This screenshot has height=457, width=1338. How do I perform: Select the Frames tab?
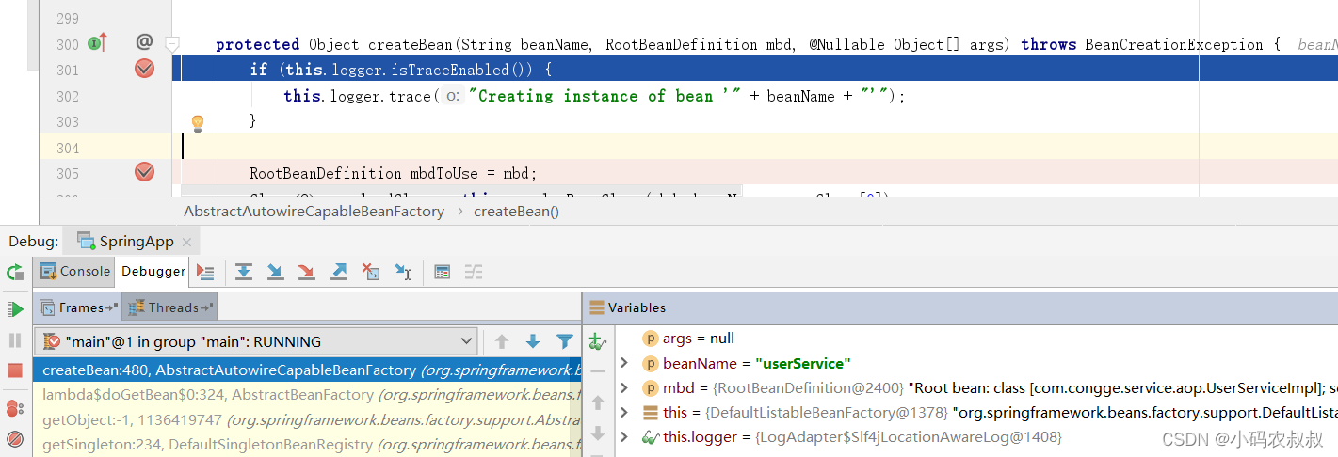pyautogui.click(x=79, y=307)
